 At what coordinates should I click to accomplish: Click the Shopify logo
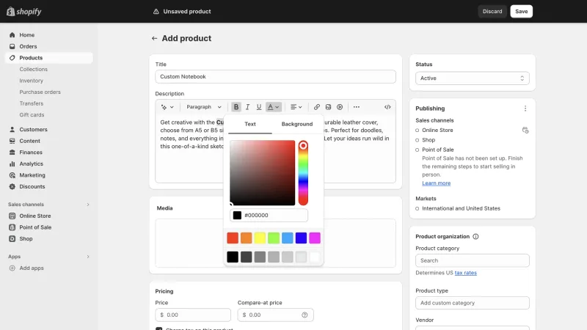coord(24,12)
